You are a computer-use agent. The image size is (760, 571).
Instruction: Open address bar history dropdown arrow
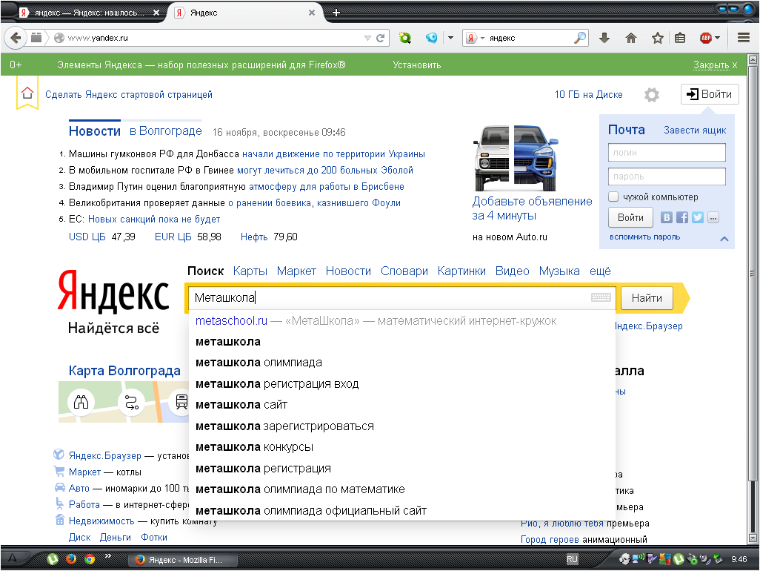(367, 38)
